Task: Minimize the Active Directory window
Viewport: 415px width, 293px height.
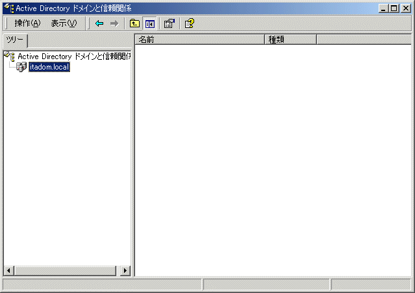Action: click(383, 8)
